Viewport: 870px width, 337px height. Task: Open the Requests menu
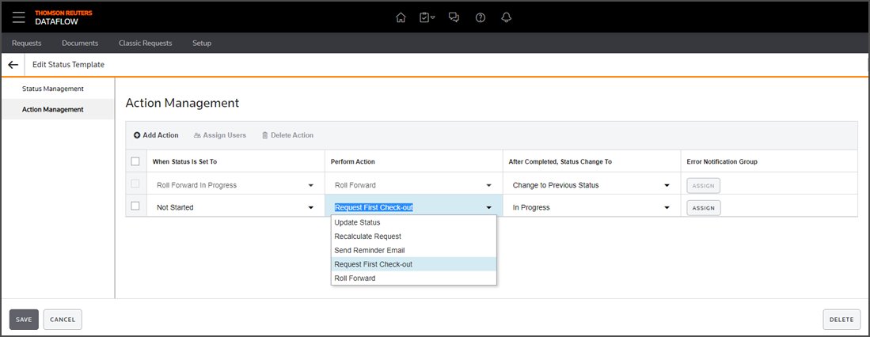[x=27, y=43]
